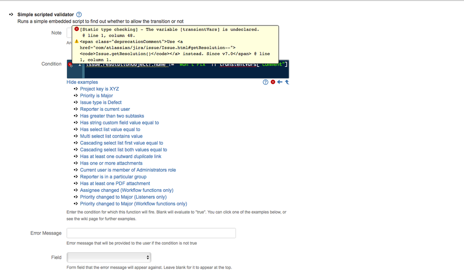Open the Field dropdown
This screenshot has height=280, width=464.
coord(109,257)
